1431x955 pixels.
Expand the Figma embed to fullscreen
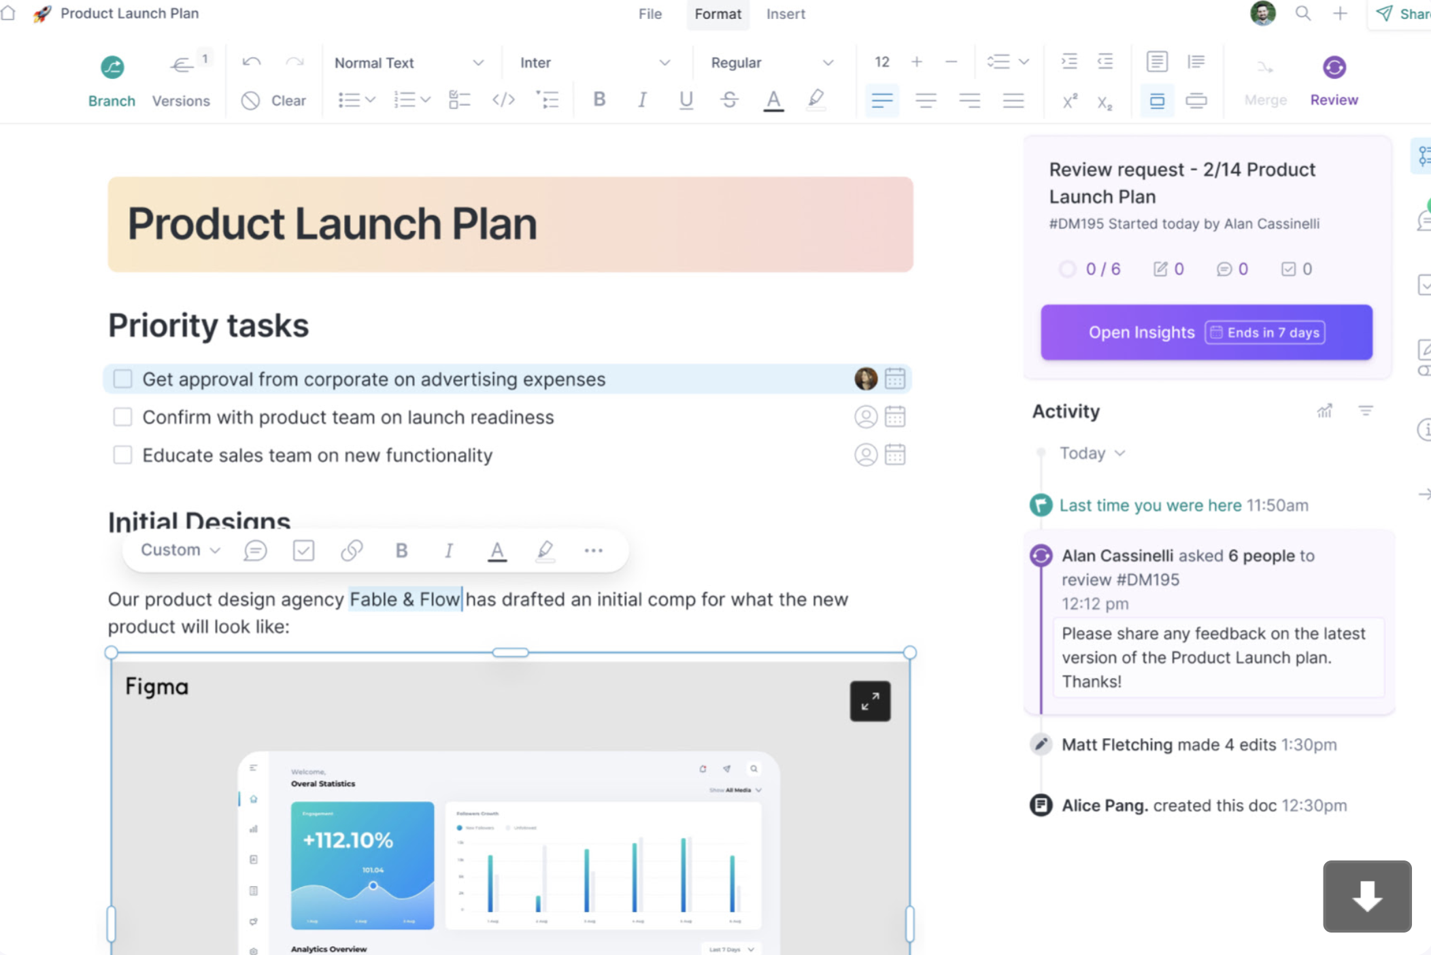(x=870, y=701)
